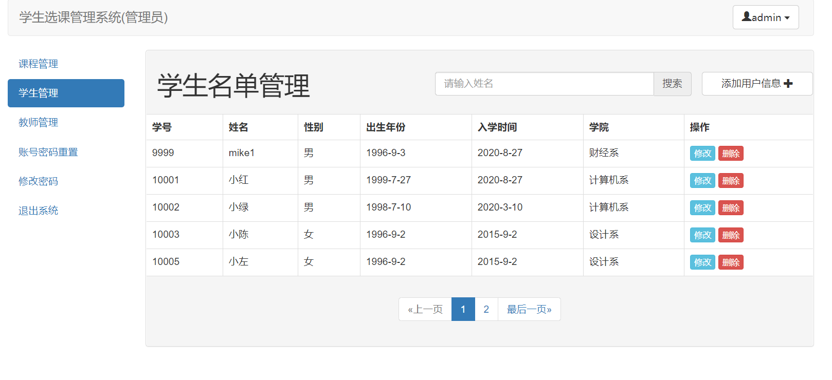Image resolution: width=832 pixels, height=380 pixels.
Task: Click the name mike1
Action: click(x=242, y=153)
